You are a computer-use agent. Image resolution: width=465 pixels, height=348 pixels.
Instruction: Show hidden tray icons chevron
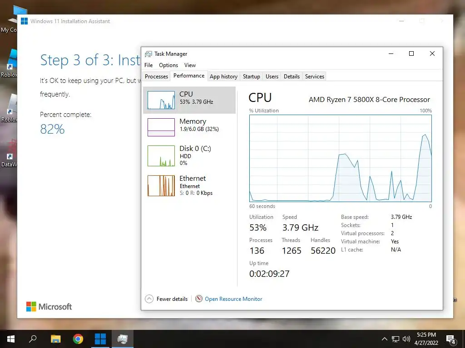click(x=384, y=339)
